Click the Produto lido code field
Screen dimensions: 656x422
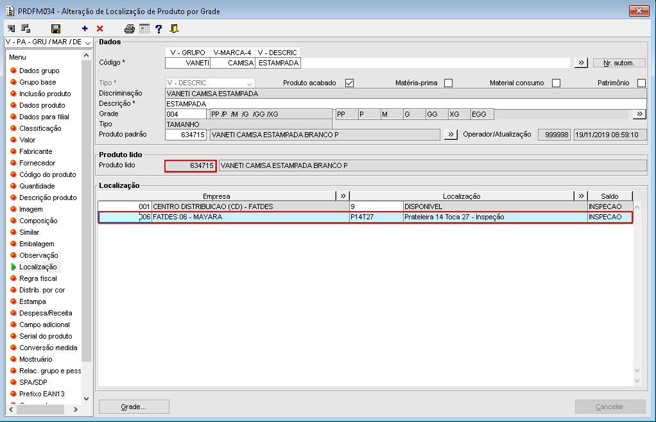pyautogui.click(x=191, y=166)
